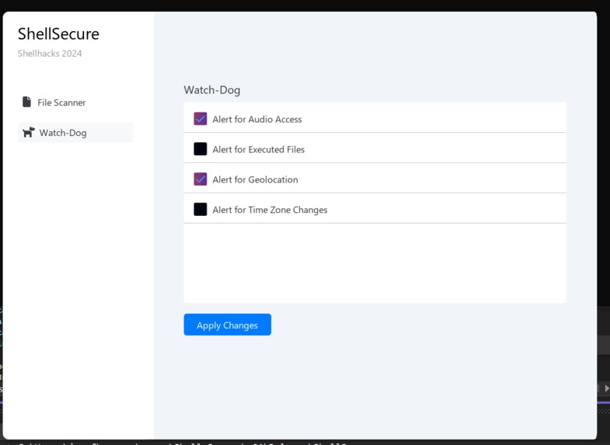This screenshot has width=610, height=445.
Task: Click the Shellhacks 2024 subtitle
Action: point(50,54)
